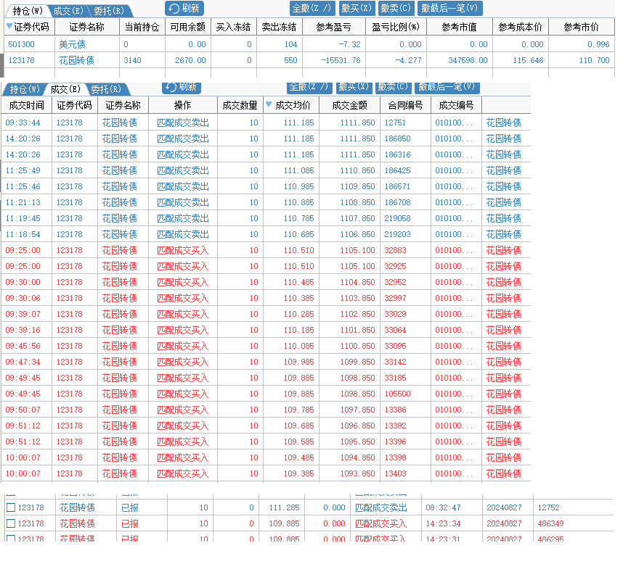Click the top 刷新 refresh button
This screenshot has width=631, height=564.
tap(184, 8)
